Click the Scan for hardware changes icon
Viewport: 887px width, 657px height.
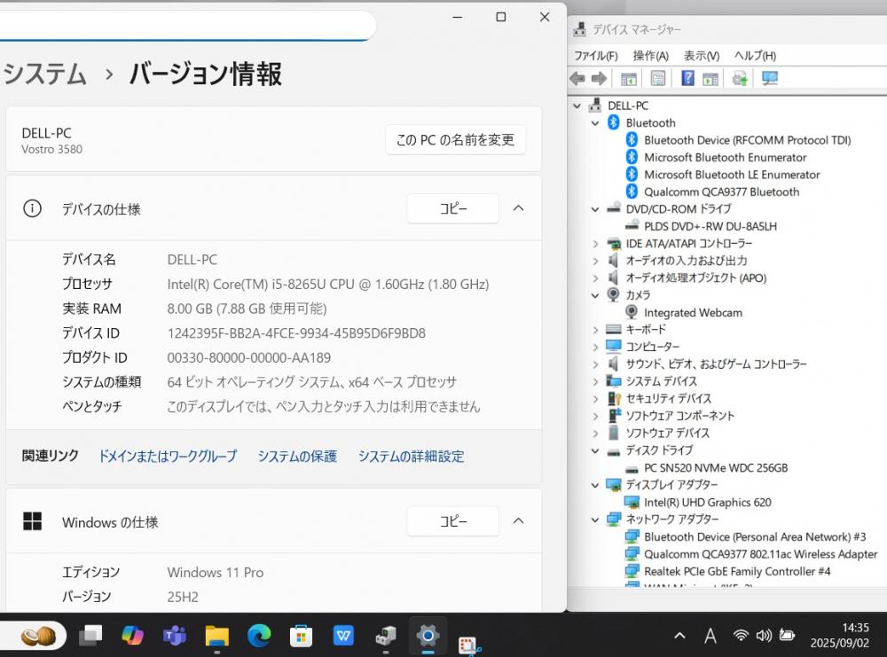(x=769, y=79)
